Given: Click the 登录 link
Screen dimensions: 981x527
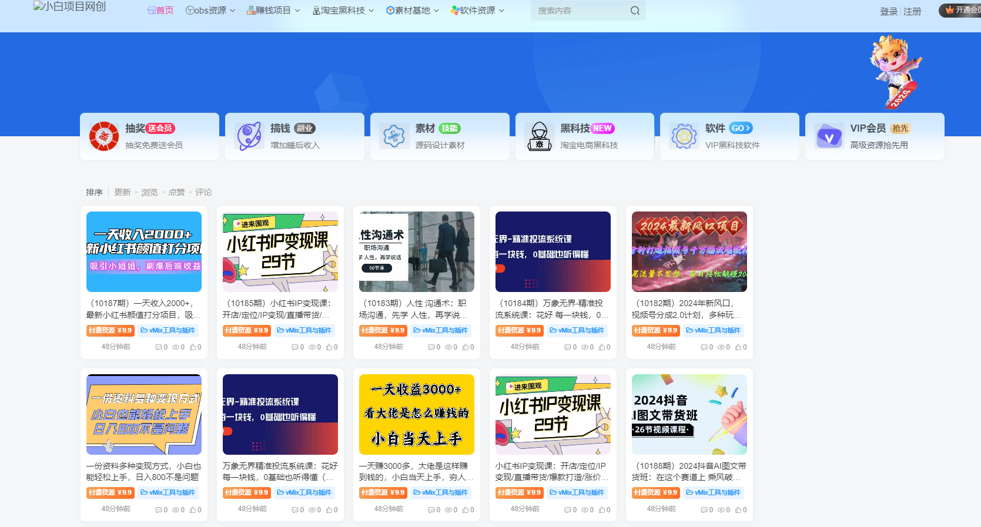Looking at the screenshot, I should tap(888, 12).
